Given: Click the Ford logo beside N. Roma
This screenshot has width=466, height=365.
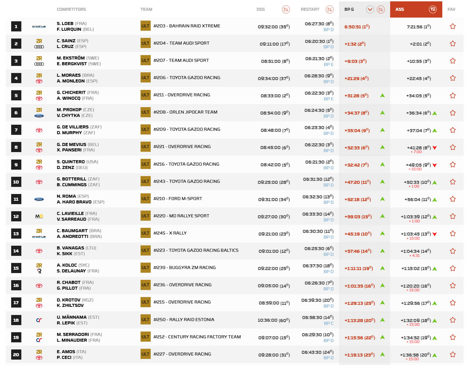Looking at the screenshot, I should (39, 199).
